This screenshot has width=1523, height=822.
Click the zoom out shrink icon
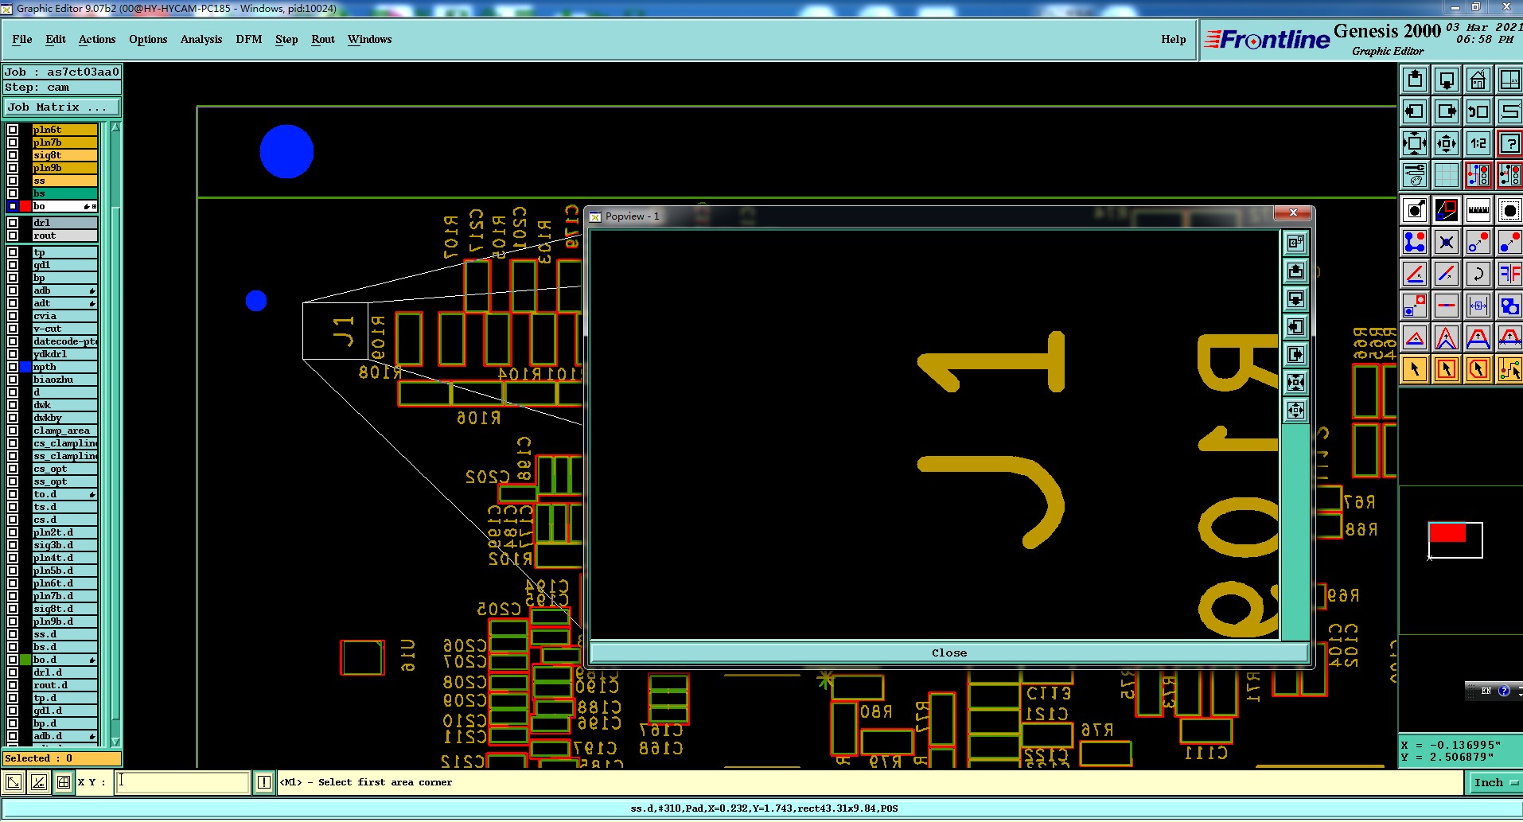point(1447,143)
